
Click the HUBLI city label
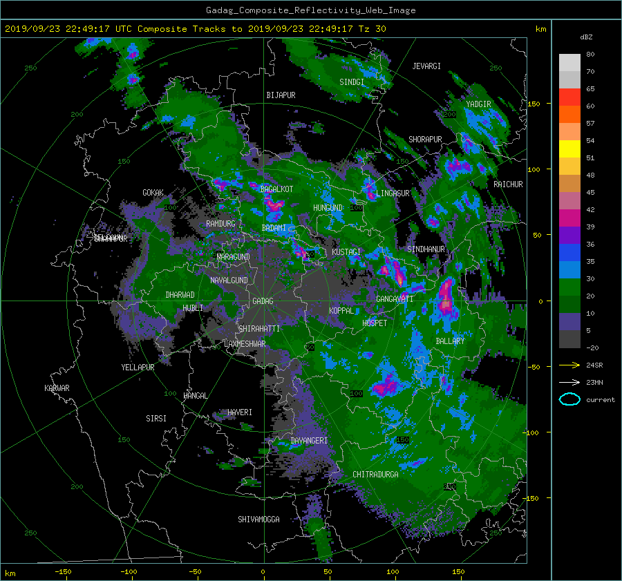(x=193, y=308)
